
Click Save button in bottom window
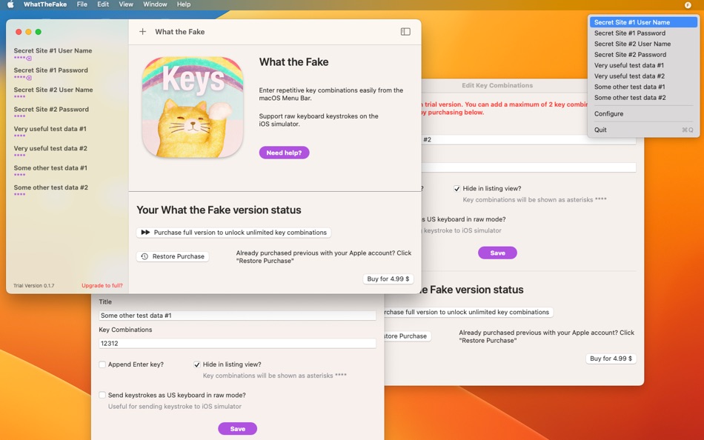click(x=238, y=429)
